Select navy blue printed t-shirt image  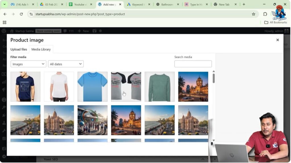click(25, 87)
